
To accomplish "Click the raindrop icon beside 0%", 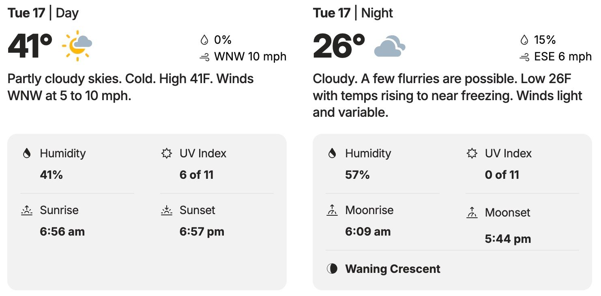I will point(204,40).
